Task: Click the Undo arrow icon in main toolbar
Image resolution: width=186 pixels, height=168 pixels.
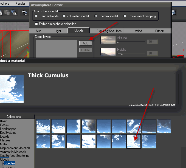Action: (x=24, y=13)
